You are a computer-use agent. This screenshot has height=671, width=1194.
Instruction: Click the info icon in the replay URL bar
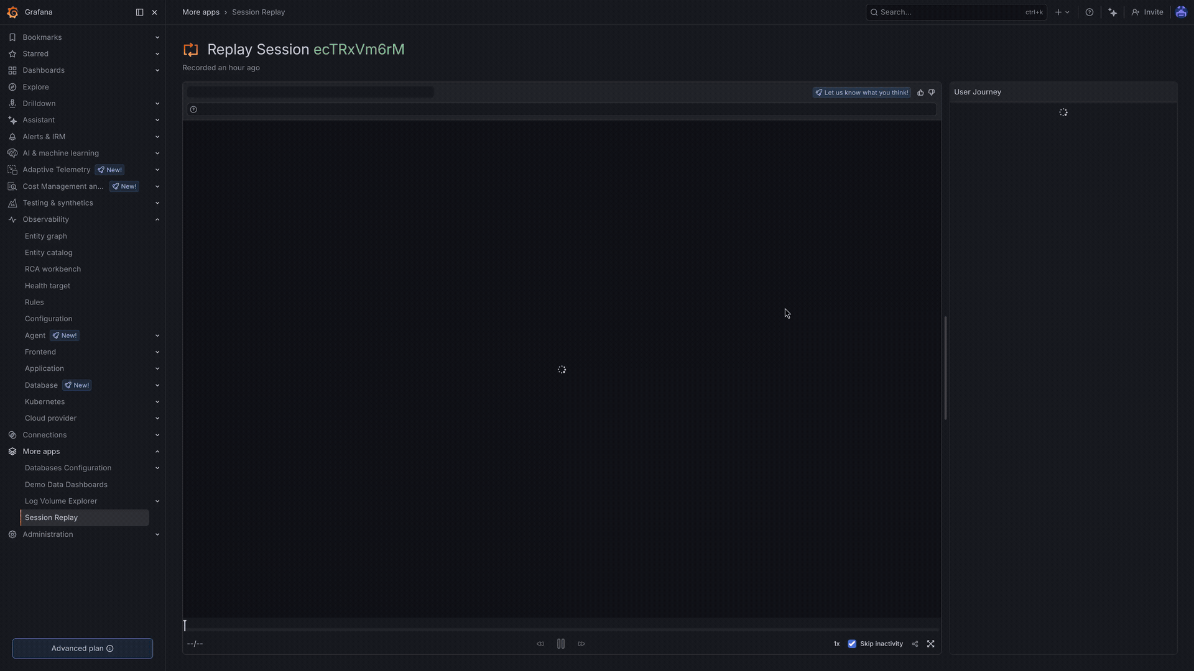tap(193, 110)
